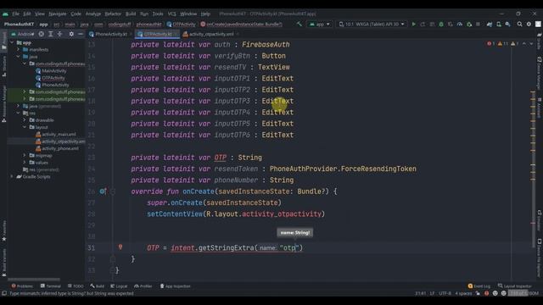The height and width of the screenshot is (305, 543).
Task: Expand Gradle Scripts node
Action: click(x=13, y=176)
